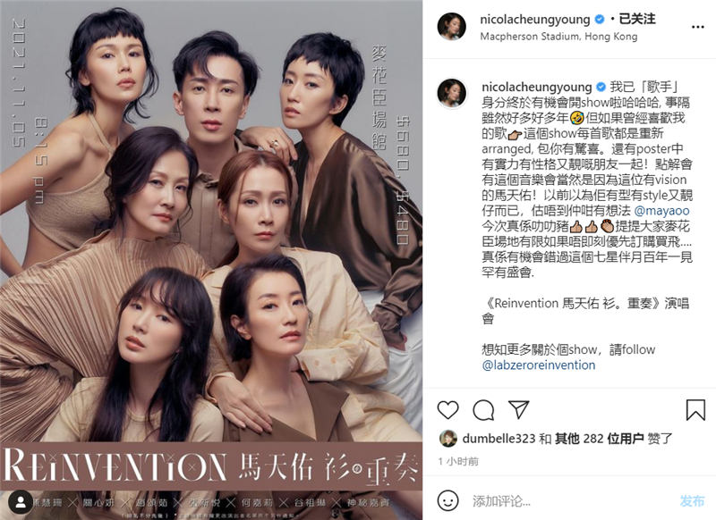
Task: Show tagged people icon on photo
Action: point(21,502)
